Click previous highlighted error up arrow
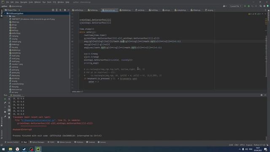The width and height of the screenshot is (270, 152). click(262, 14)
